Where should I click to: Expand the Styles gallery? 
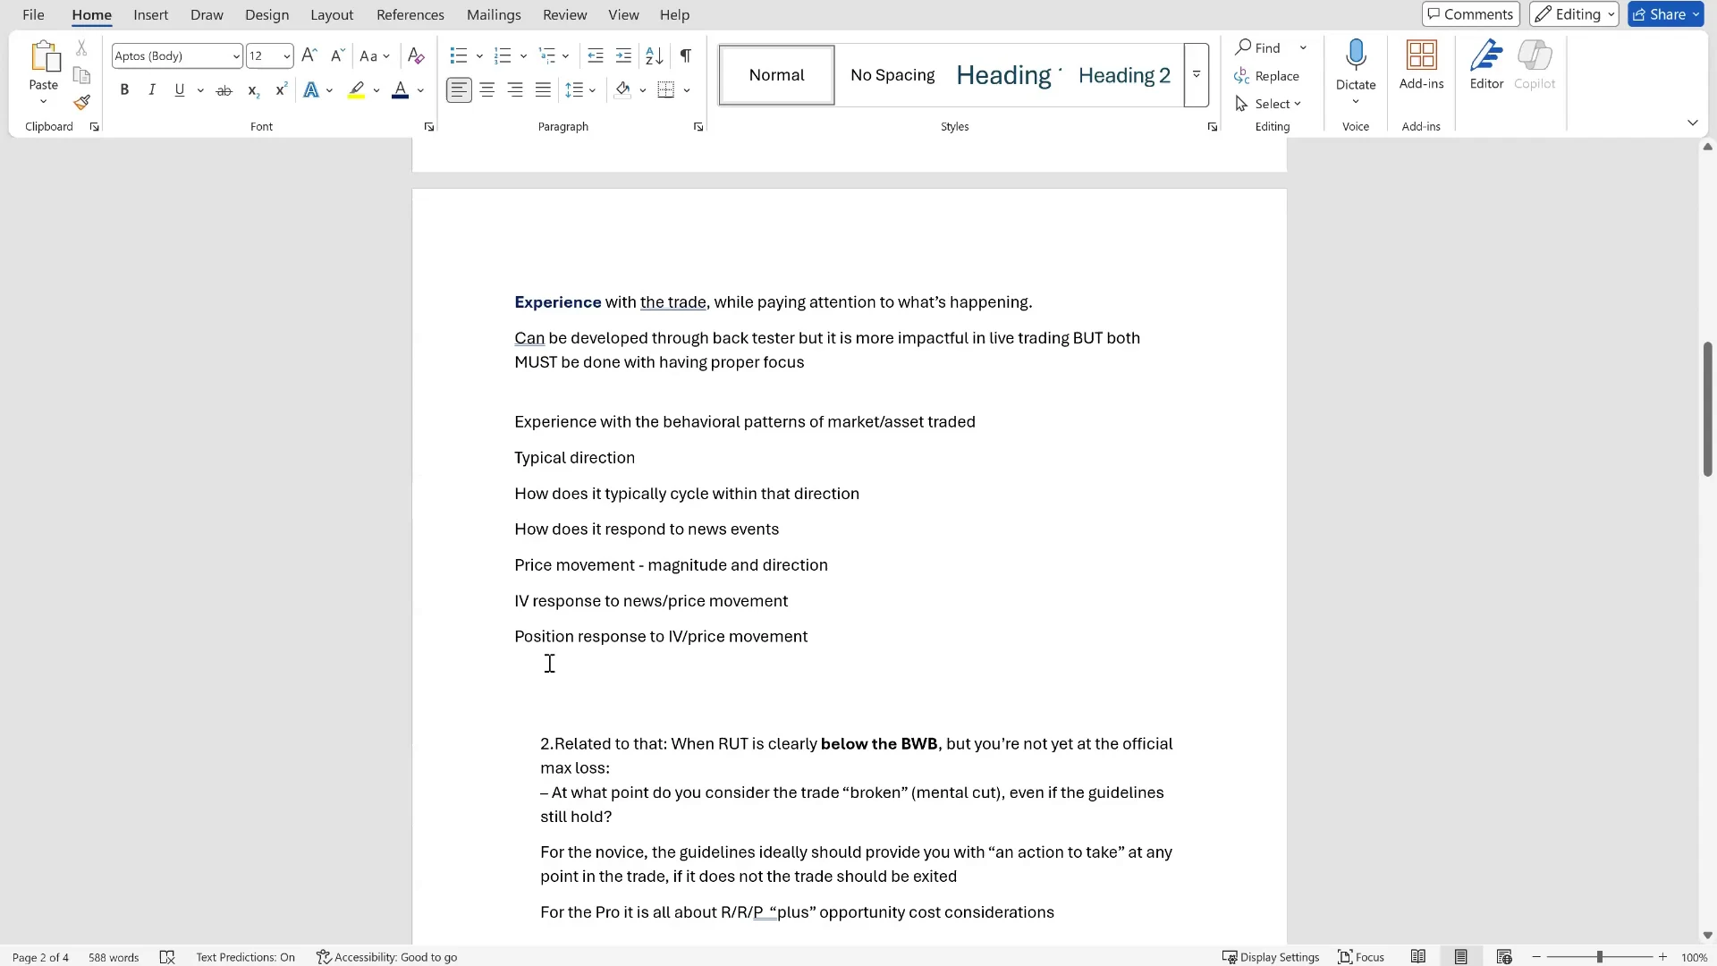click(1197, 75)
